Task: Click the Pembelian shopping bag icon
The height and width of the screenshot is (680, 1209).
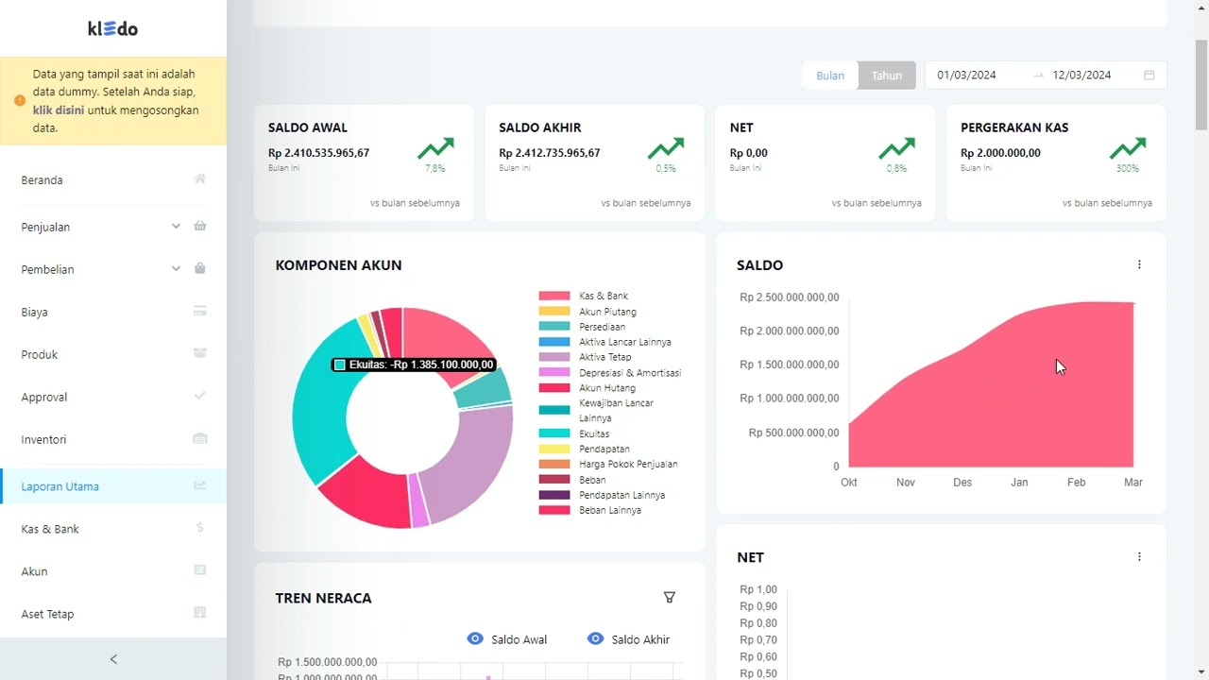Action: coord(199,268)
